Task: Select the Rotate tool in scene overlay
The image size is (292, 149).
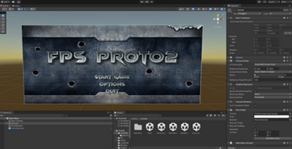Action: point(3,22)
